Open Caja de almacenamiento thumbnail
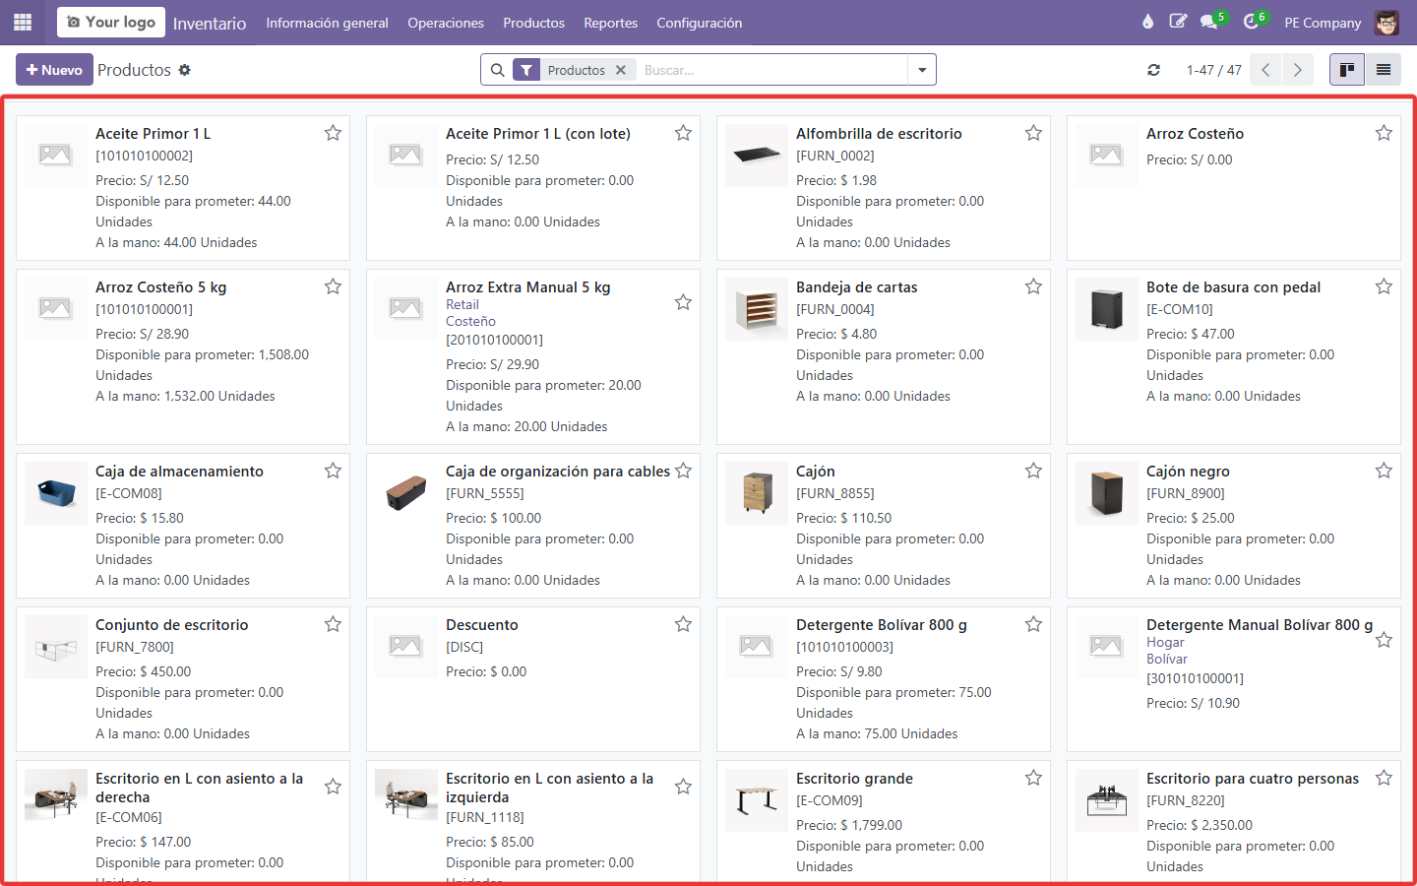Screen dimensions: 1417x886 (56, 493)
